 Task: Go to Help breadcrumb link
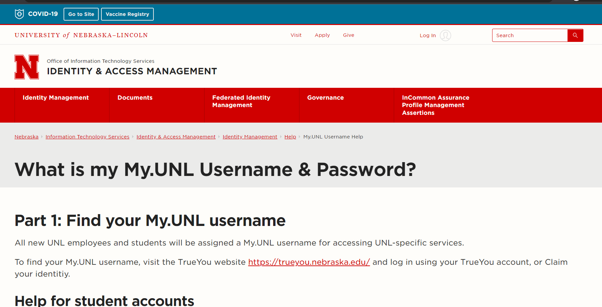[290, 137]
